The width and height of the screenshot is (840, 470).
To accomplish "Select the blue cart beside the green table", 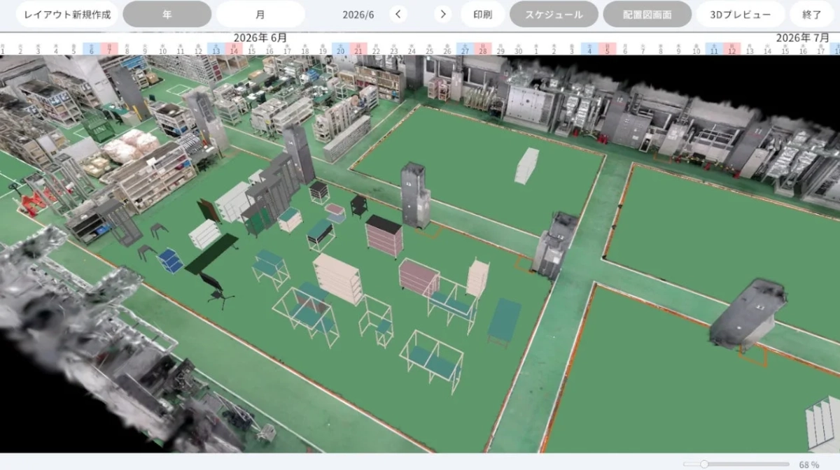I will pos(170,261).
